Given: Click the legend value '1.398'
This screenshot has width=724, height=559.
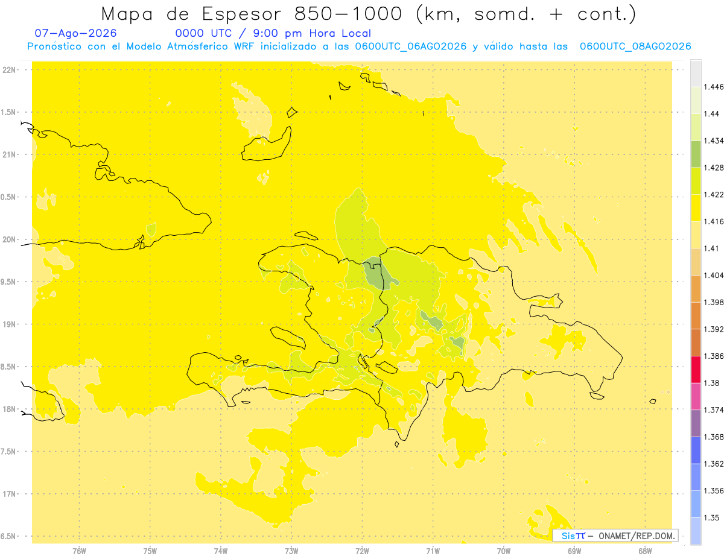Looking at the screenshot, I should (x=714, y=302).
